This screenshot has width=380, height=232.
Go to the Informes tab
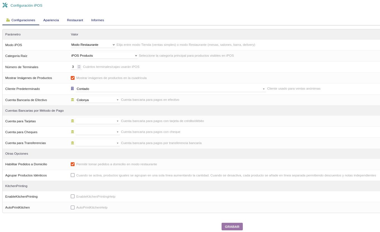pos(98,20)
